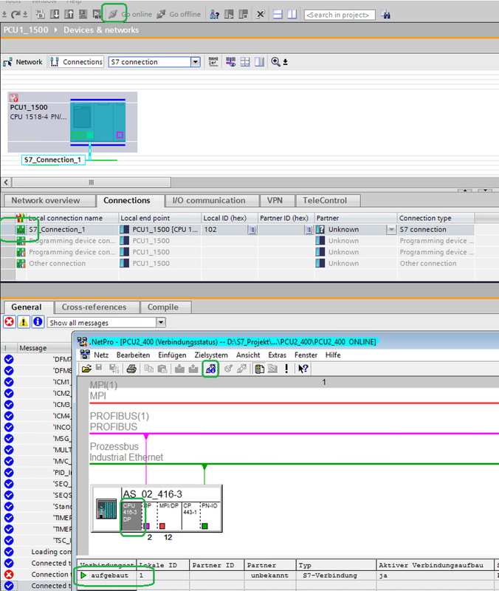Click the Partner ID list button
499x591 pixels.
point(309,230)
